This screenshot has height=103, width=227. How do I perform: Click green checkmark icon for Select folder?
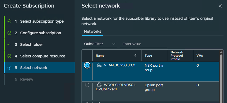(9, 44)
